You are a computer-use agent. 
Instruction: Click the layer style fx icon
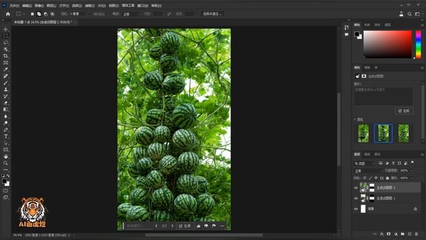click(x=382, y=234)
